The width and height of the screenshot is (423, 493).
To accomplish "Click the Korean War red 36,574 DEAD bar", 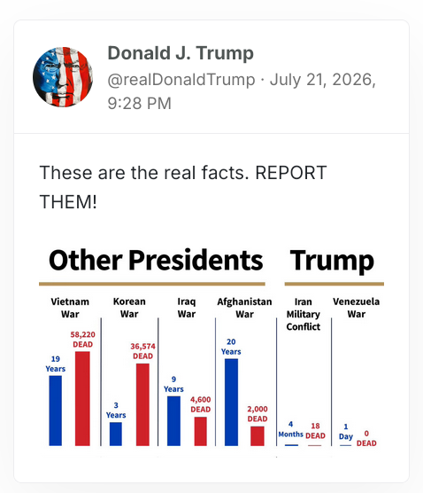I will coord(142,404).
